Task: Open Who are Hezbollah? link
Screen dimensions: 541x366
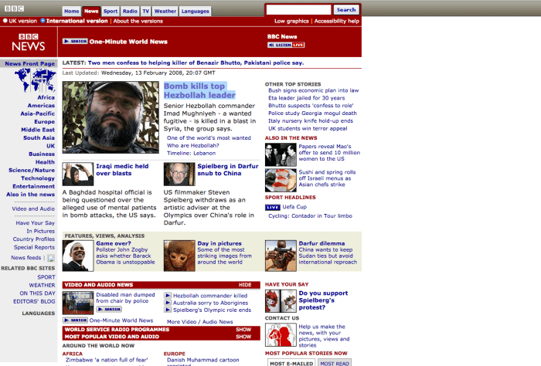Action: [193, 145]
